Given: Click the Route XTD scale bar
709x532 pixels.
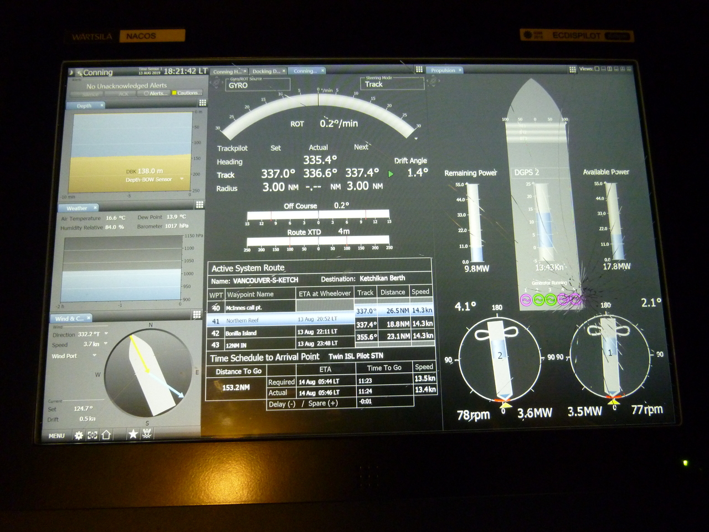Looking at the screenshot, I should pyautogui.click(x=318, y=242).
